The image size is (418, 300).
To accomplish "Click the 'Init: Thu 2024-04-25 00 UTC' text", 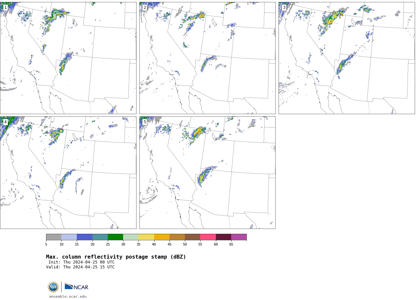I will [x=82, y=262].
